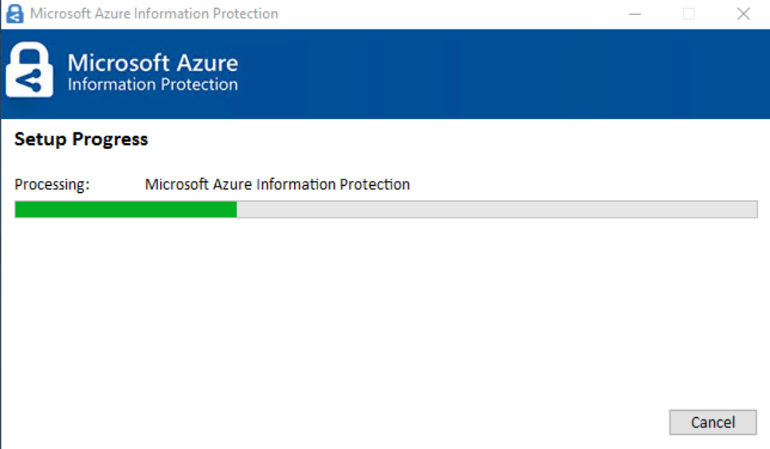
Task: Click the boundary between green and gray progress
Action: point(237,210)
